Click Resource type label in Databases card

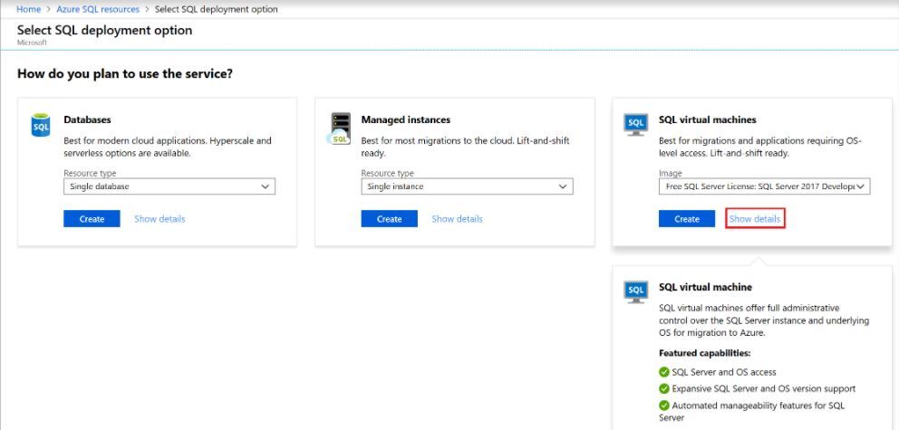click(x=90, y=174)
